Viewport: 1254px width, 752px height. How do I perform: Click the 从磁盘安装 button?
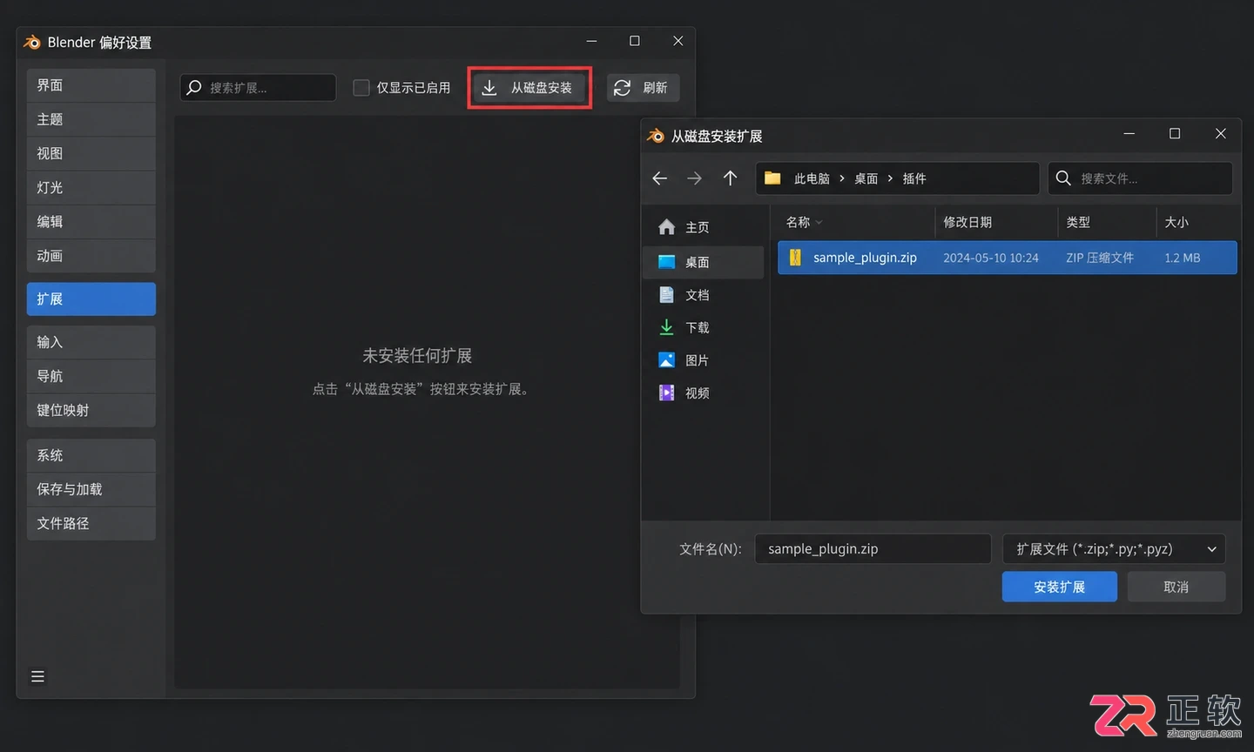(529, 88)
